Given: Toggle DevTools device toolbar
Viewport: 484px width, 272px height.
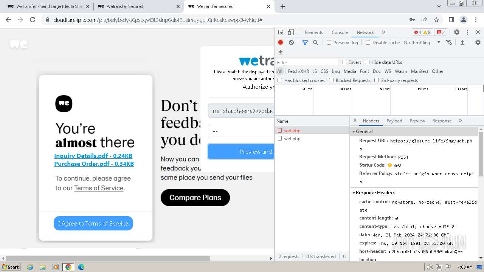Looking at the screenshot, I should tap(291, 32).
